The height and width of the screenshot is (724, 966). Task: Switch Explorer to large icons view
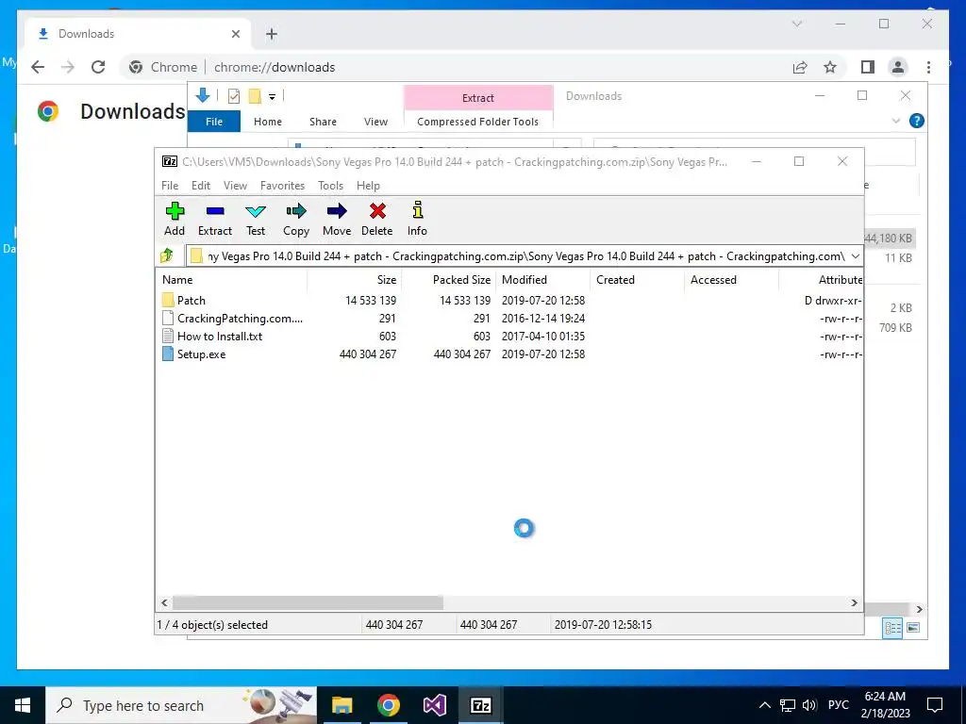[913, 628]
